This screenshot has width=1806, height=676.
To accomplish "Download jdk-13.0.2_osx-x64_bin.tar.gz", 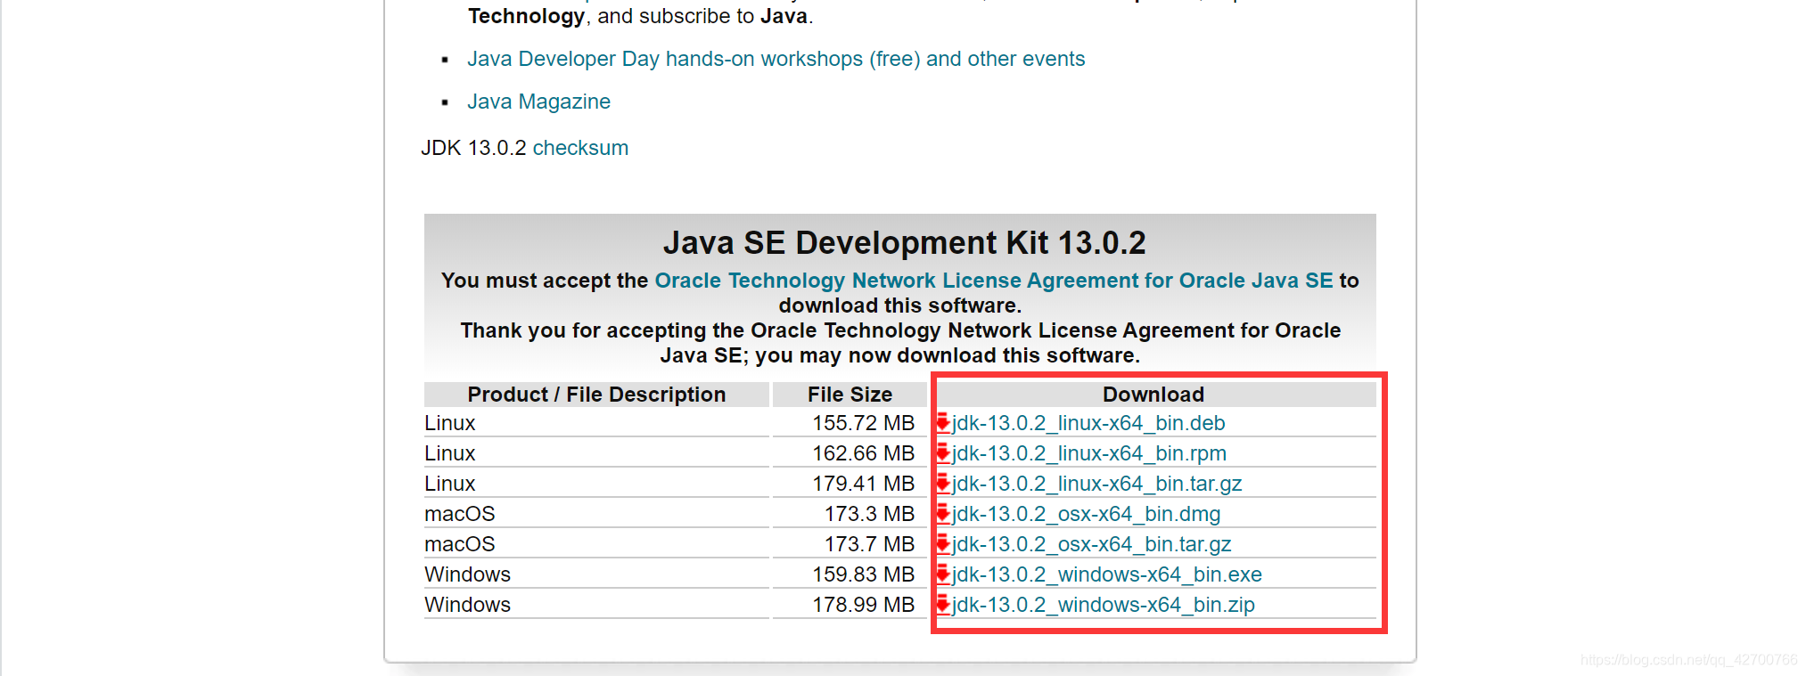I will point(1092,544).
